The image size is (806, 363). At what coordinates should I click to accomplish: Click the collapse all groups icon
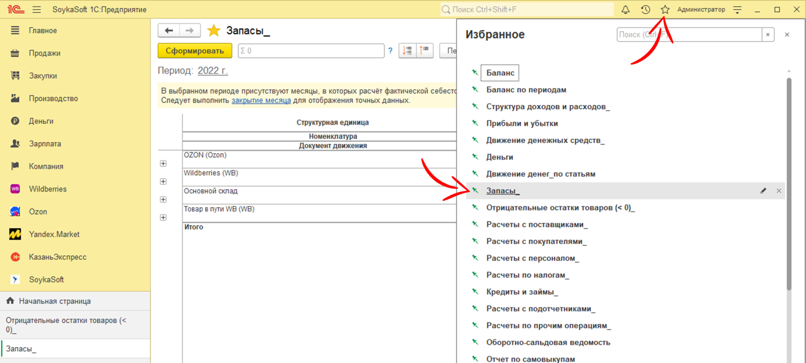pos(407,50)
